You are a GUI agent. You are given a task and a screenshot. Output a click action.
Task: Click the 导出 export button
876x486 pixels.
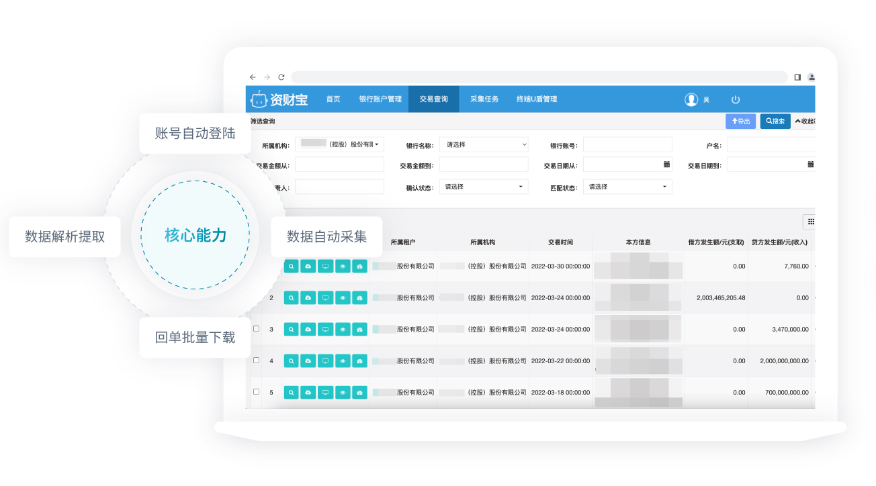pos(740,121)
